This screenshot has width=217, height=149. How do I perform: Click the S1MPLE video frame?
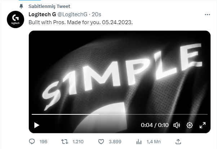pyautogui.click(x=119, y=72)
